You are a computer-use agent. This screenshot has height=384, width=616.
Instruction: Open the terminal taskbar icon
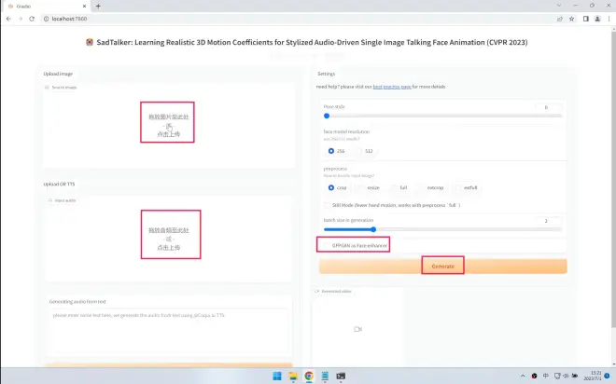[x=341, y=376]
